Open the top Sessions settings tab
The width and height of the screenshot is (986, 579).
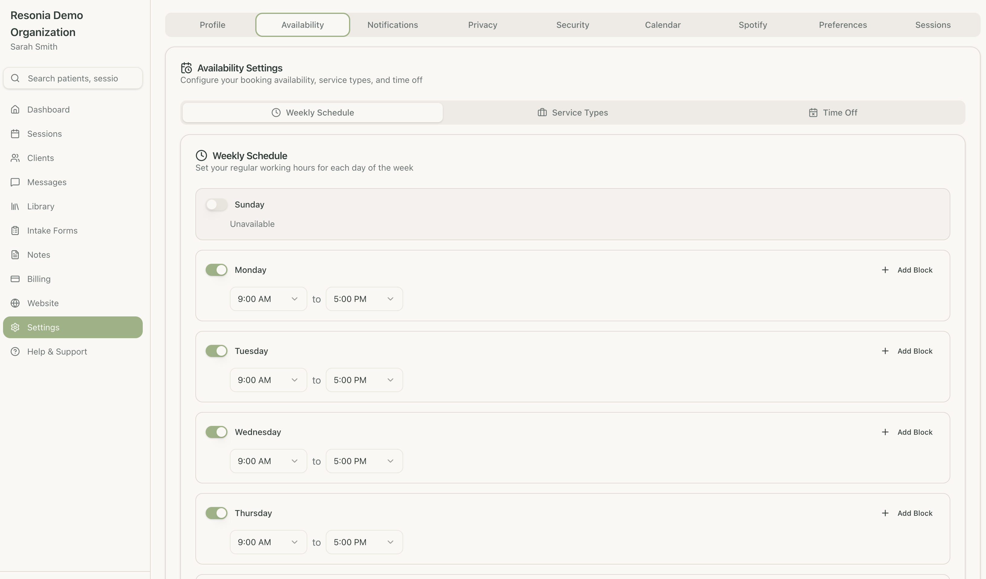pos(933,25)
